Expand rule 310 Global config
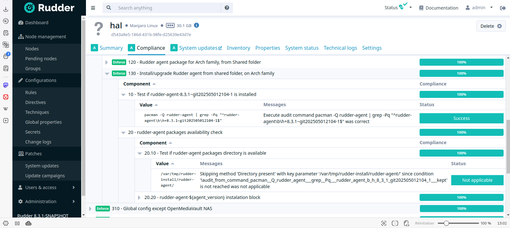The image size is (510, 228). [x=90, y=209]
